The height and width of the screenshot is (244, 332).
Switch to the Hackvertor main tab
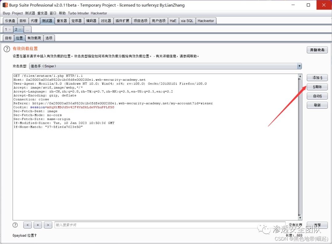pyautogui.click(x=206, y=21)
